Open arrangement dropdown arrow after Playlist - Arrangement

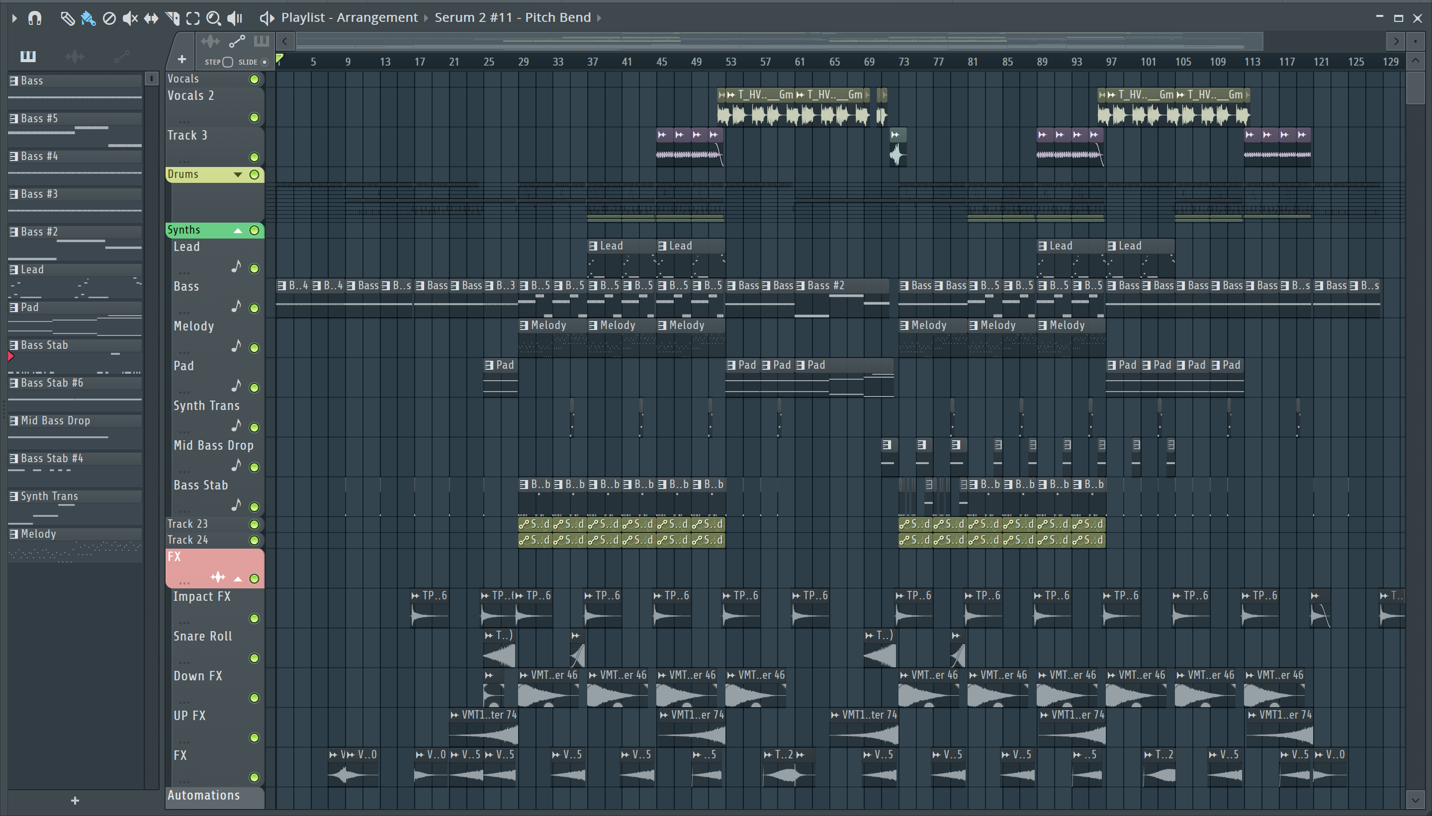point(426,18)
